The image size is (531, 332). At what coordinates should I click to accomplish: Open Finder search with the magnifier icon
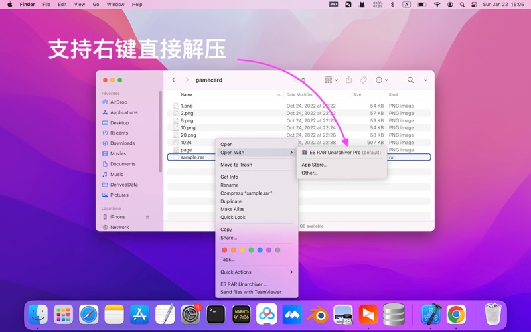(x=410, y=80)
